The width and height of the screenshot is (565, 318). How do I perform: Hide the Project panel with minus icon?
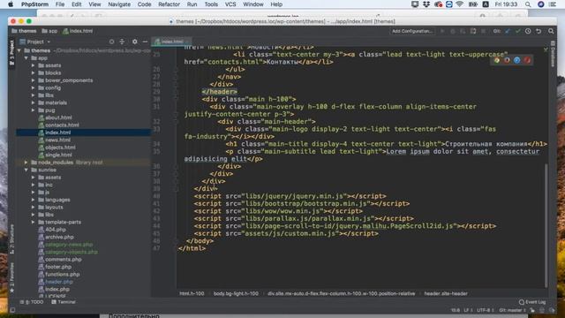click(145, 42)
